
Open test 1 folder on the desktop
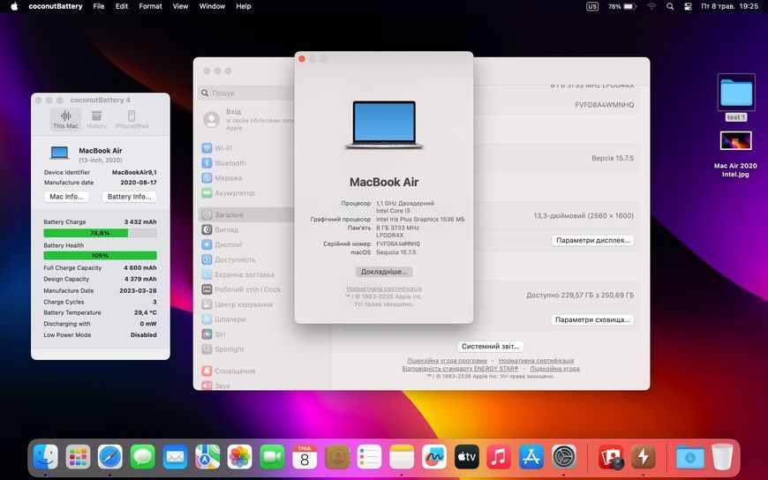(735, 97)
